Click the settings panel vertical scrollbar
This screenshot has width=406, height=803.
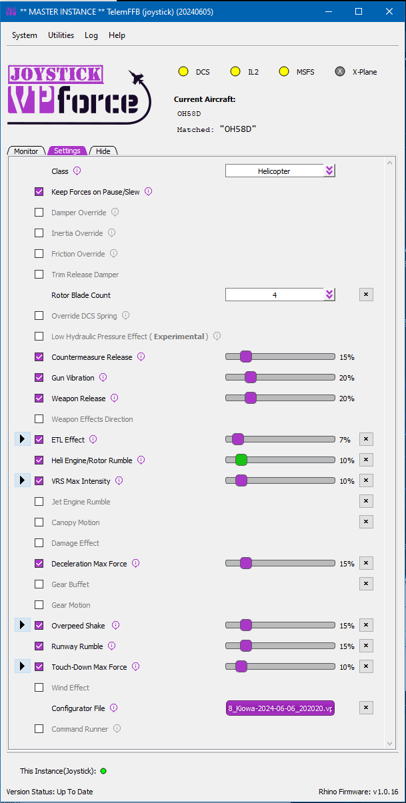[x=390, y=453]
